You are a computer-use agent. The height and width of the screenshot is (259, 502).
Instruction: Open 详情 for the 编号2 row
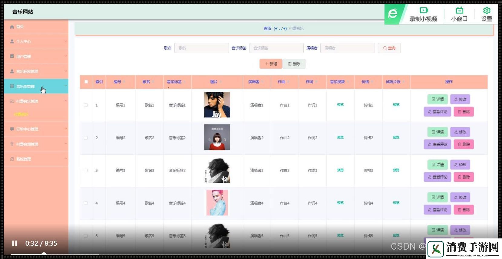pyautogui.click(x=438, y=132)
